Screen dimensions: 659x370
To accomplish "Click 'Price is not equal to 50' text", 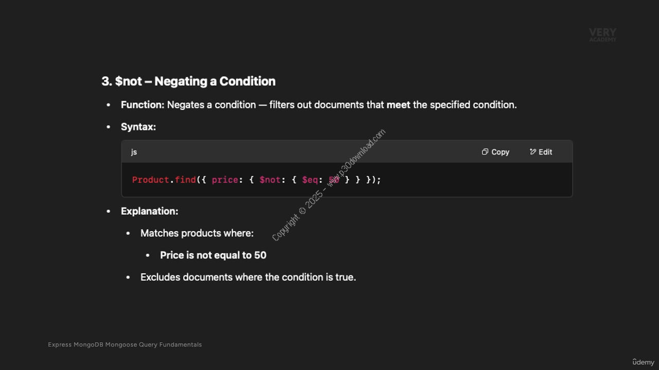I will coord(213,255).
